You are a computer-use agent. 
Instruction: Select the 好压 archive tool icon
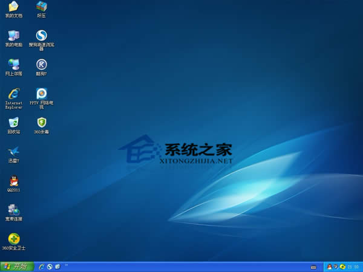(42, 9)
